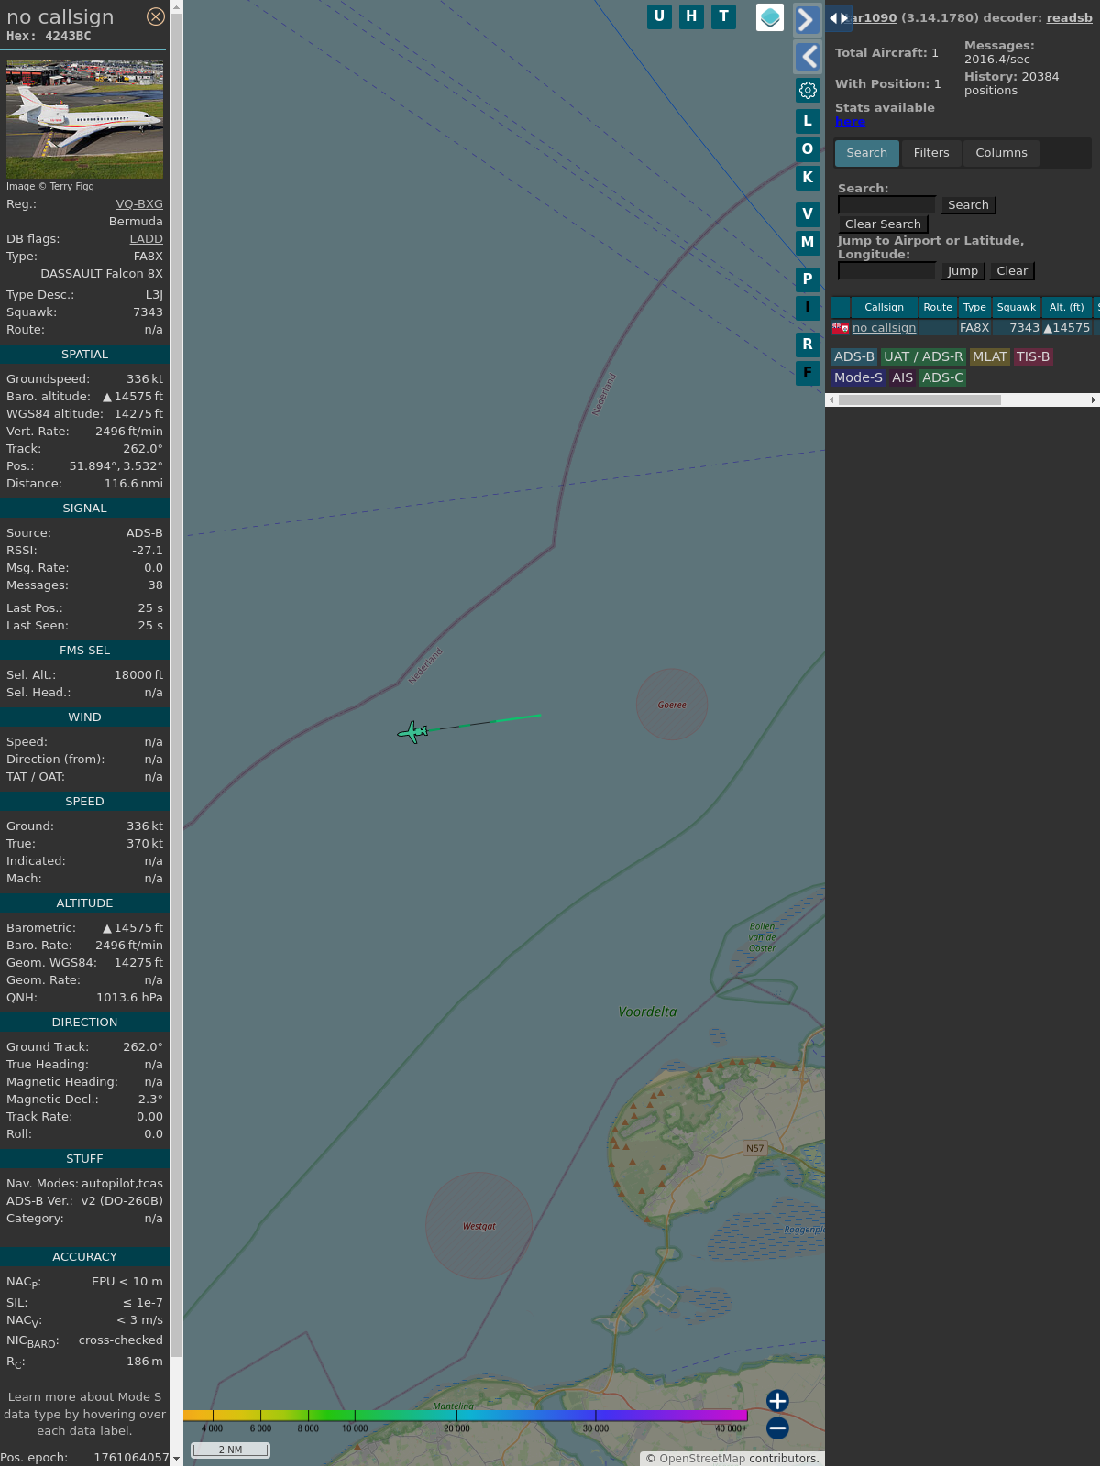Click the I map button
Viewport: 1100px width, 1466px height.
pyautogui.click(x=808, y=308)
